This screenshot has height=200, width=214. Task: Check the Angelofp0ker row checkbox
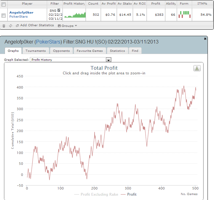pyautogui.click(x=4, y=15)
